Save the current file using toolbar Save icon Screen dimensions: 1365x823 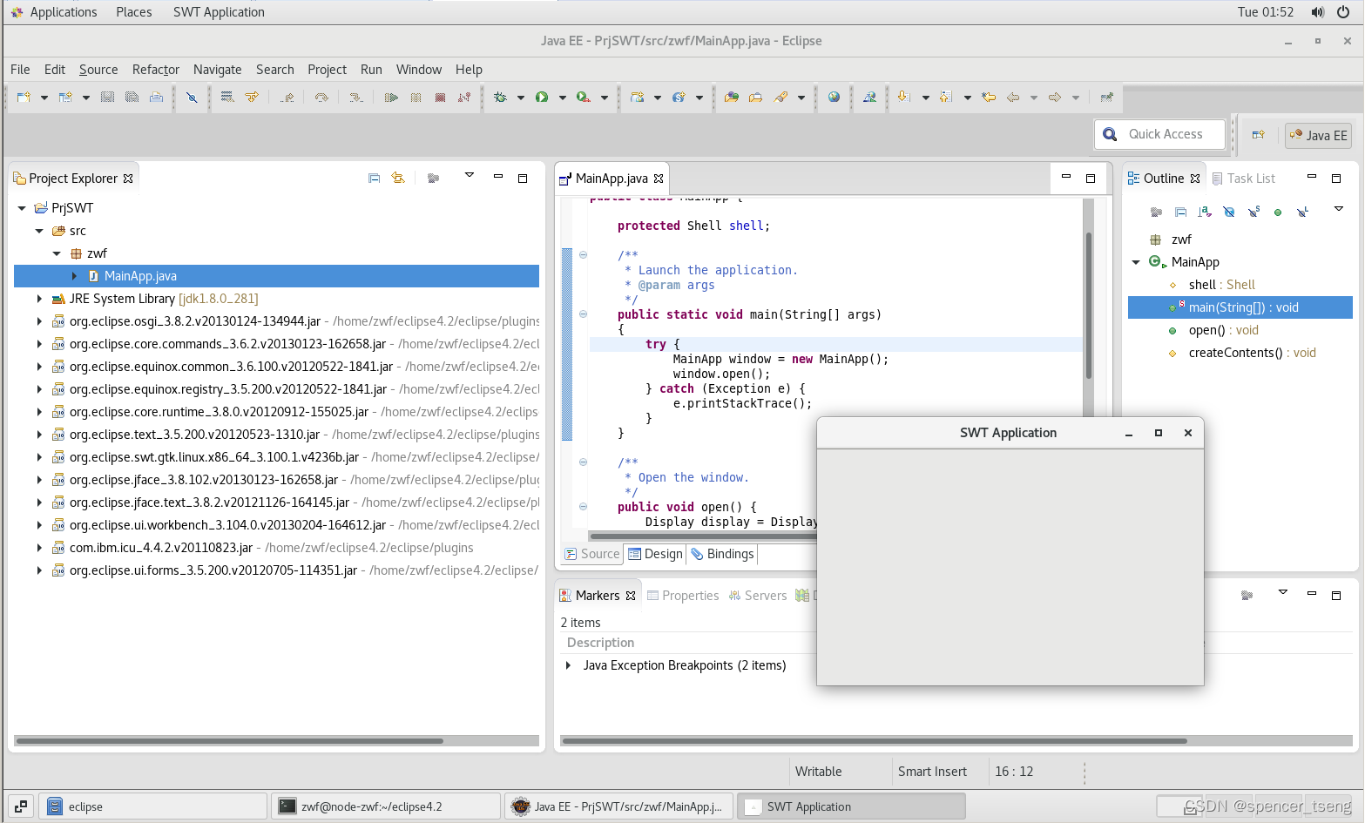pos(106,98)
